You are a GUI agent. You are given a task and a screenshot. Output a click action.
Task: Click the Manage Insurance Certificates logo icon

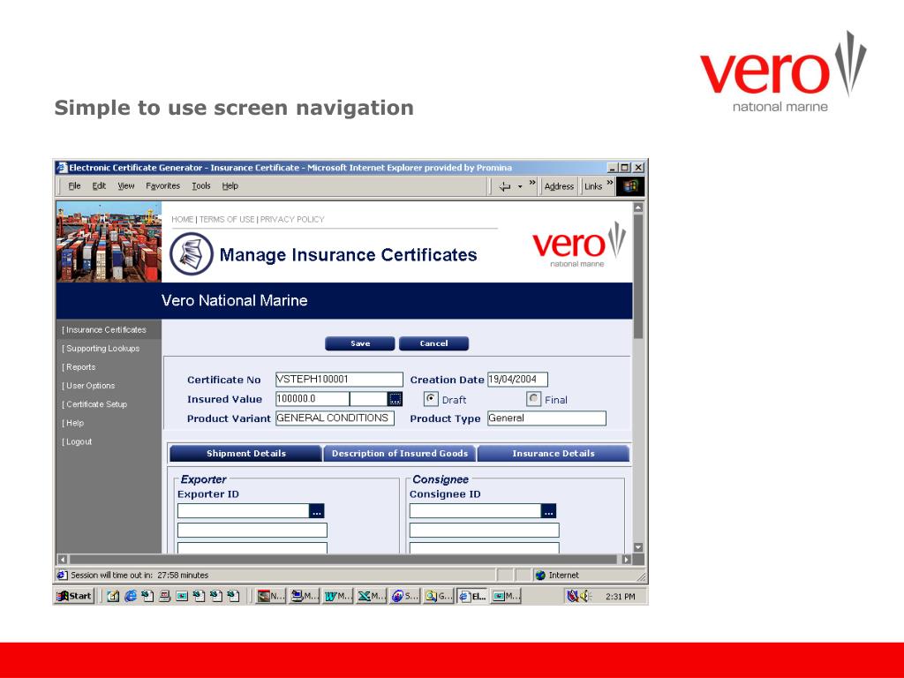pyautogui.click(x=192, y=253)
